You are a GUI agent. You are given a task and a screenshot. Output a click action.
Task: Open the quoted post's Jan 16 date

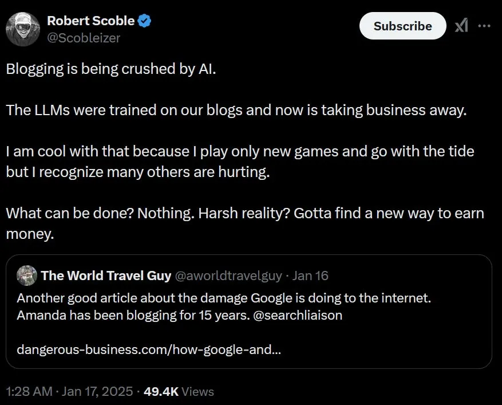(310, 276)
